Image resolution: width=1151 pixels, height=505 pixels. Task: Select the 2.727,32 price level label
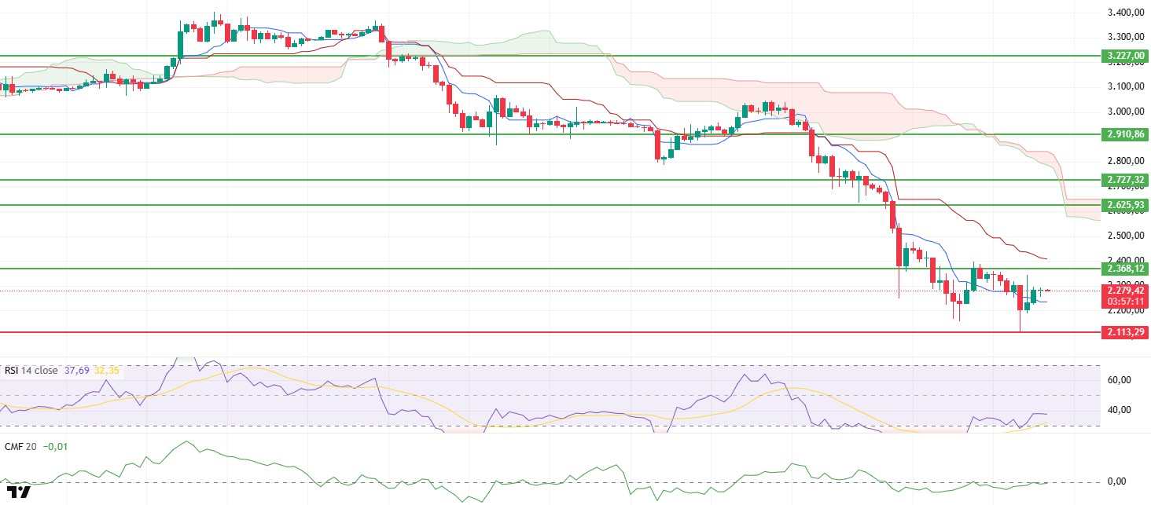[x=1126, y=180]
